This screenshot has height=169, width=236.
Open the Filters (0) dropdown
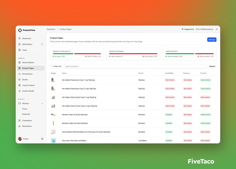(56, 66)
